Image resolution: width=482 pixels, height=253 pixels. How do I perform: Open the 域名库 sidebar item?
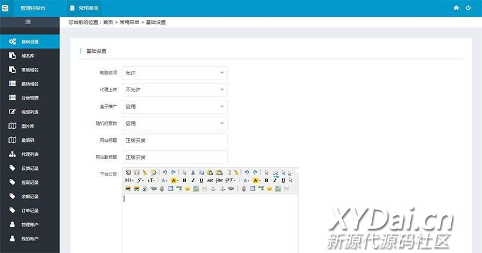(30, 55)
